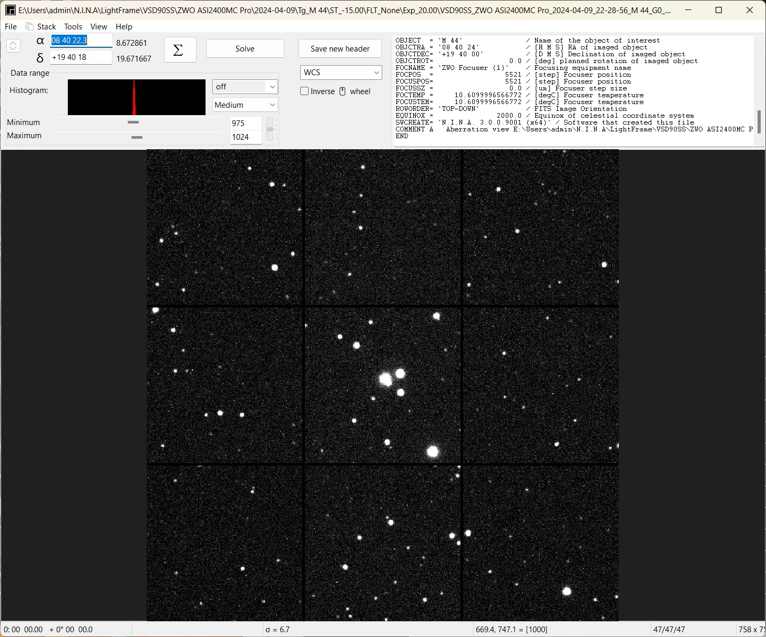The image size is (766, 637).
Task: Click the FOCNAME 'ZWO Focuser (1)' line
Action: pos(513,68)
